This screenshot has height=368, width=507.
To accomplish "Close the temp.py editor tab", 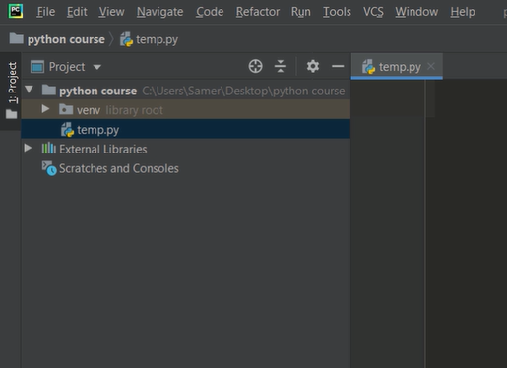I will [431, 66].
